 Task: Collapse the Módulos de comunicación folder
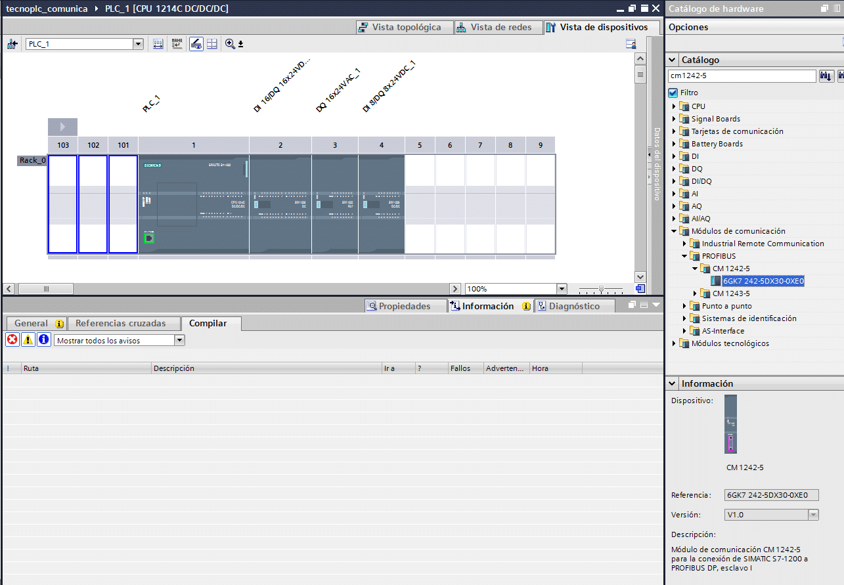(x=674, y=231)
